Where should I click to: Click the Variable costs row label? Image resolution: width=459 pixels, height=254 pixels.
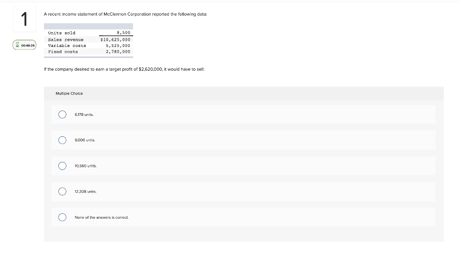coord(67,46)
